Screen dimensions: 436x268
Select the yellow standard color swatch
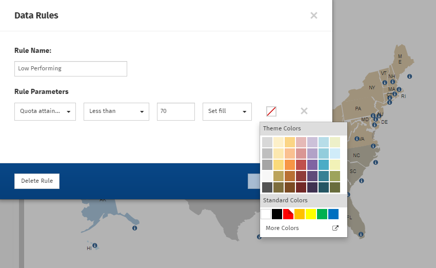tap(311, 214)
